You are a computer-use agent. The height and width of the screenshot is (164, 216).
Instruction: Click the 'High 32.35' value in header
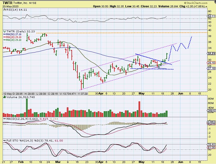point(117,6)
